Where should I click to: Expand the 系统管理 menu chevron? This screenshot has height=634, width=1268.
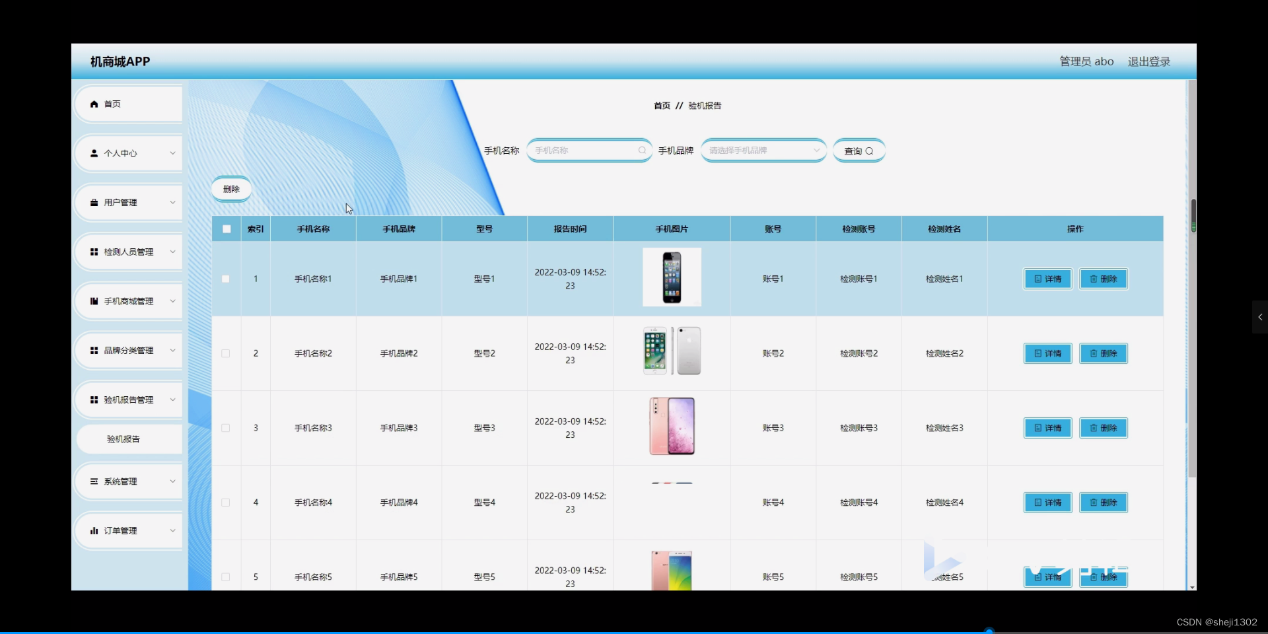click(172, 481)
